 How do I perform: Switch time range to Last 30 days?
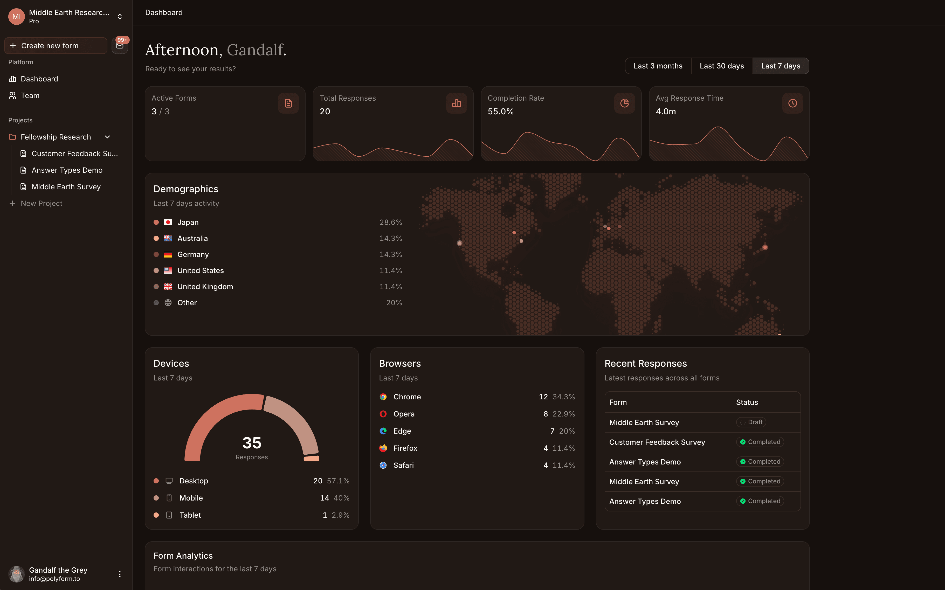pos(721,66)
